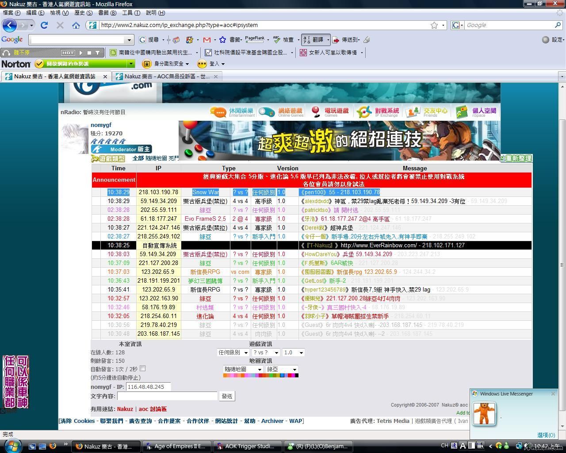Open the 1.0 version dropdown
This screenshot has height=453, width=566.
(294, 353)
